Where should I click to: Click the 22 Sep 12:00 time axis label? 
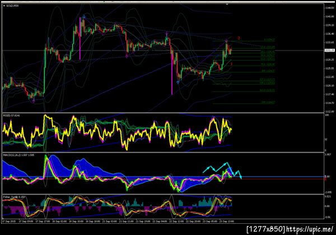coord(176,222)
